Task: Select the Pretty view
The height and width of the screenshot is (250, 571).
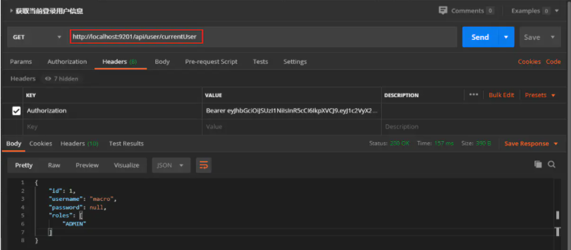Action: [24, 166]
